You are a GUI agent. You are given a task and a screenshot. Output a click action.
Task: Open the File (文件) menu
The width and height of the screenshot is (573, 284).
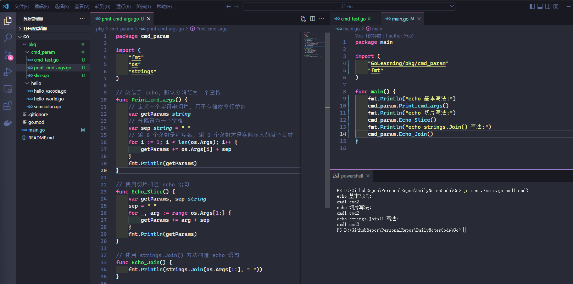22,6
